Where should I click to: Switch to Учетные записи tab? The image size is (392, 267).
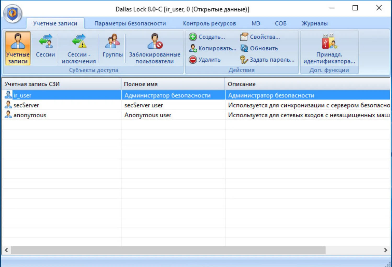tap(55, 23)
